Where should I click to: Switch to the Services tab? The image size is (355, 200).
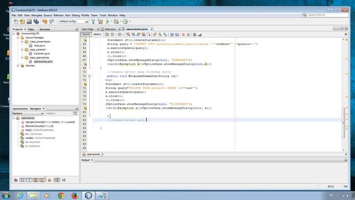click(x=45, y=29)
